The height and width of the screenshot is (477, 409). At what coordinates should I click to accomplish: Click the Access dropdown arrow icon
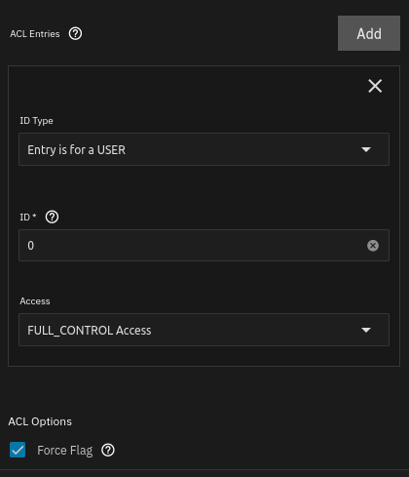pos(366,330)
